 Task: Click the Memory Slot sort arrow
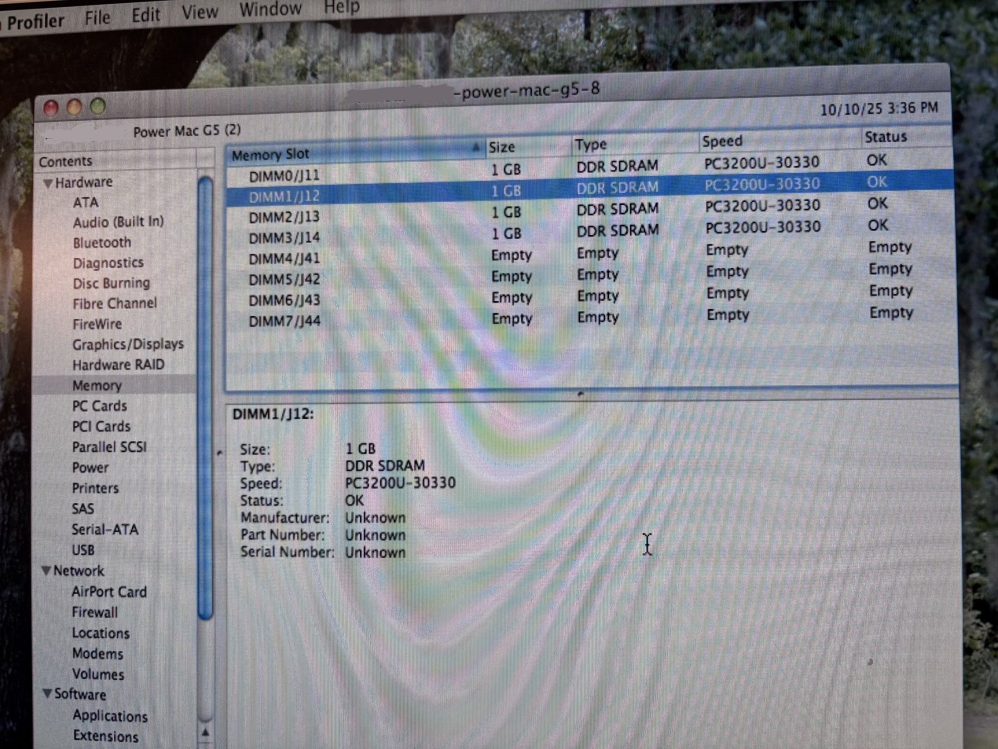(476, 147)
